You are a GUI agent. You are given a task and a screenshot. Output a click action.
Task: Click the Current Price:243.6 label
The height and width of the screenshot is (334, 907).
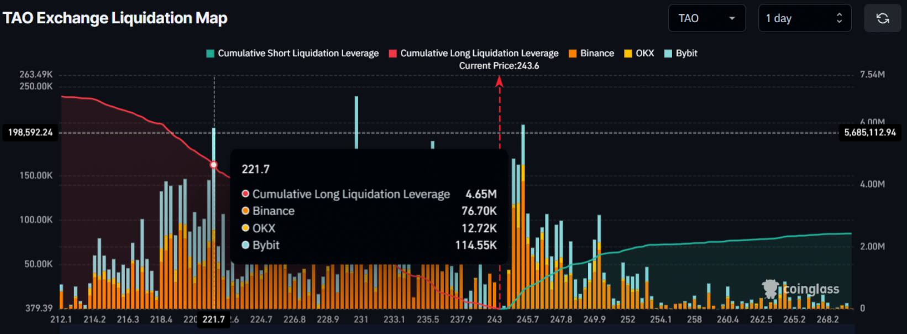[499, 66]
